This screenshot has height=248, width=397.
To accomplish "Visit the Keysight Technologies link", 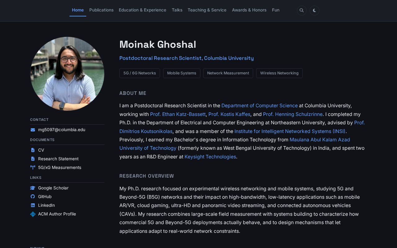I will (210, 157).
